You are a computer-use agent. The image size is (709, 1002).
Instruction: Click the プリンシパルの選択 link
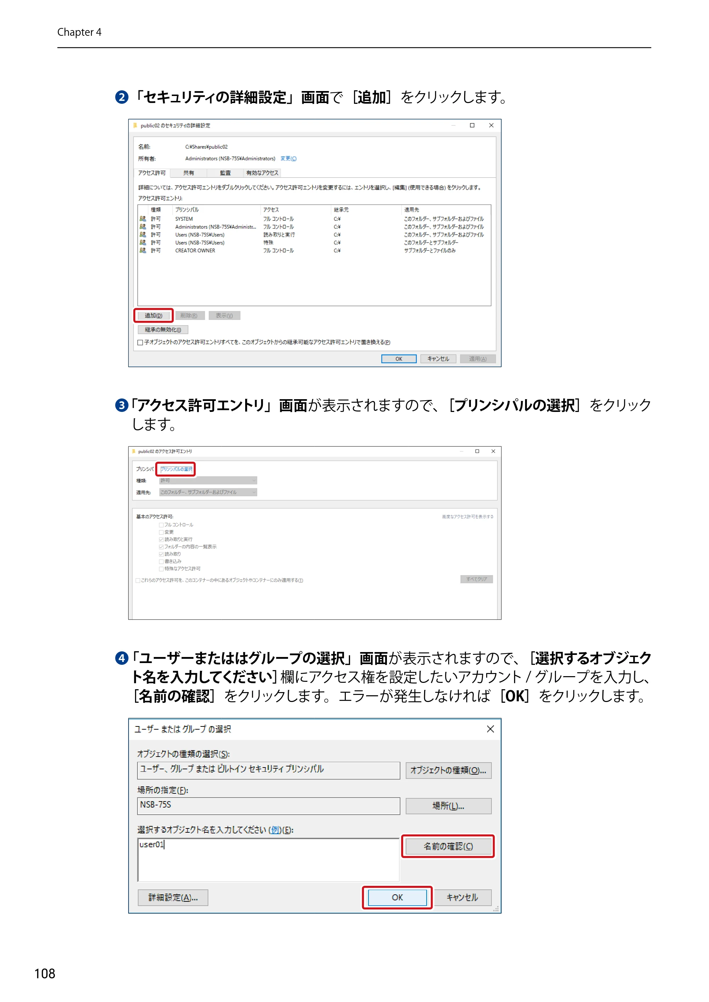pyautogui.click(x=176, y=469)
